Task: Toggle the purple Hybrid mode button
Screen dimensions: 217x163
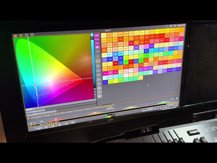Action: point(97,35)
